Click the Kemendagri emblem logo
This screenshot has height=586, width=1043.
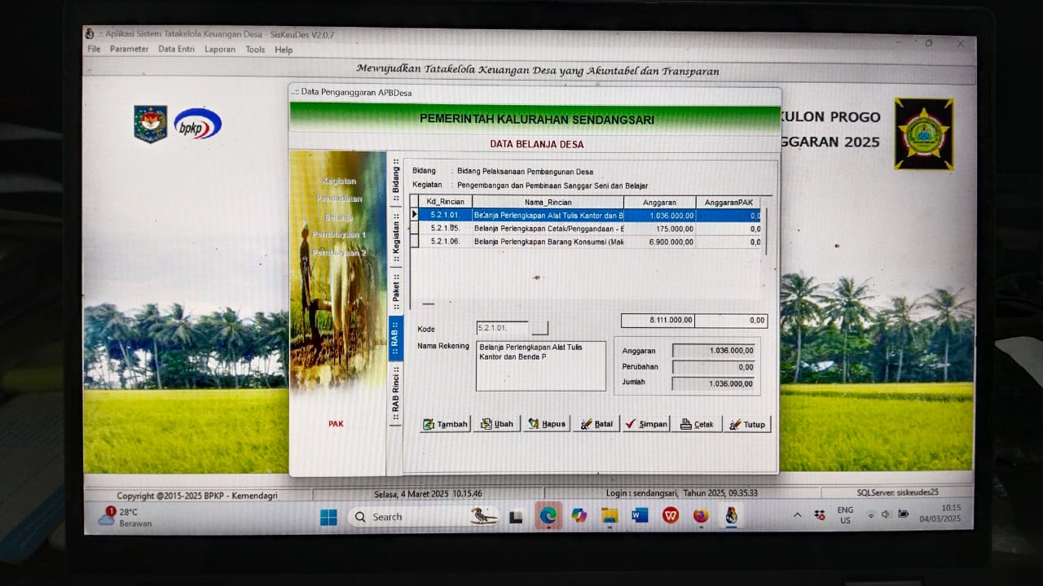(151, 124)
